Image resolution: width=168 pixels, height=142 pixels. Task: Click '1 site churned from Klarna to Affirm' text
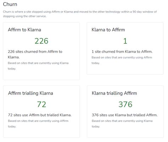pyautogui.click(x=122, y=52)
